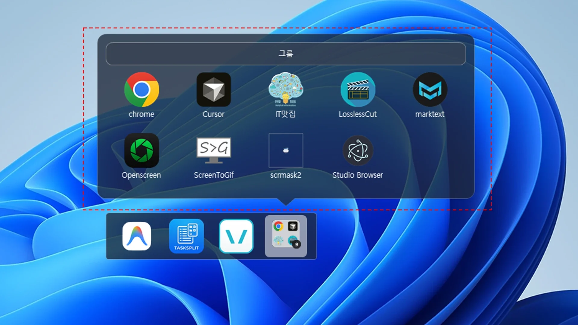Select the chrome label text
Screen dimensions: 578x325
(141, 114)
